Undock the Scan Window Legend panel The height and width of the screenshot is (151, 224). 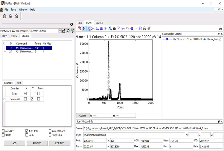(x=219, y=34)
